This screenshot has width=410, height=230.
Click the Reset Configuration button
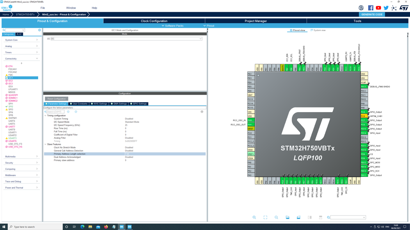tap(57, 99)
